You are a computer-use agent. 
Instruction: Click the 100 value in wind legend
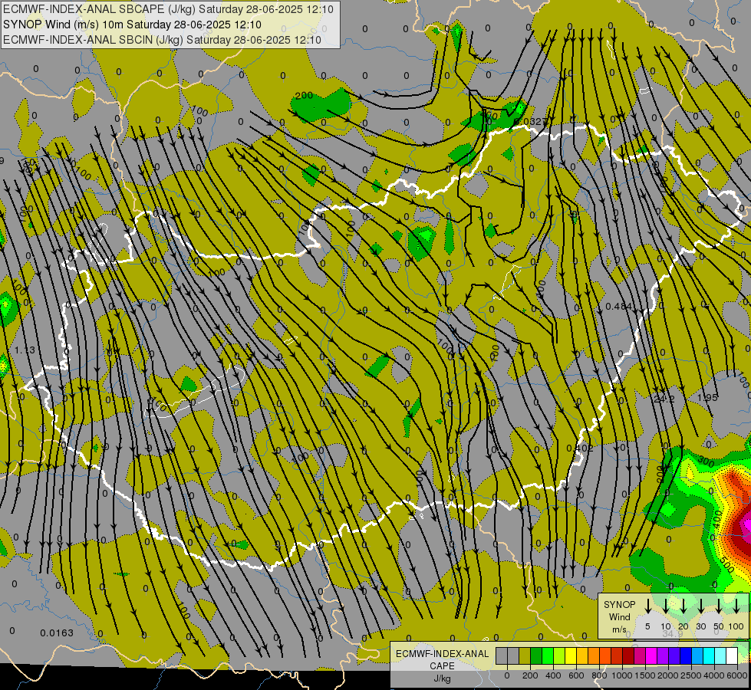point(736,626)
